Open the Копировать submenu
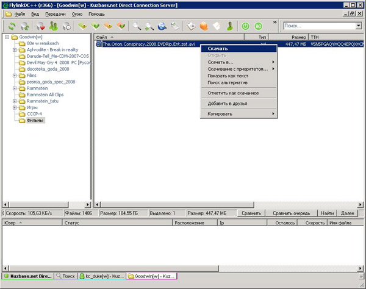 [x=239, y=114]
